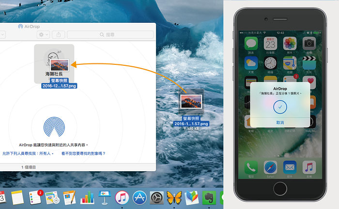Image resolution: width=339 pixels, height=209 pixels.
Task: Open Notes from the Dock
Action: click(x=17, y=197)
